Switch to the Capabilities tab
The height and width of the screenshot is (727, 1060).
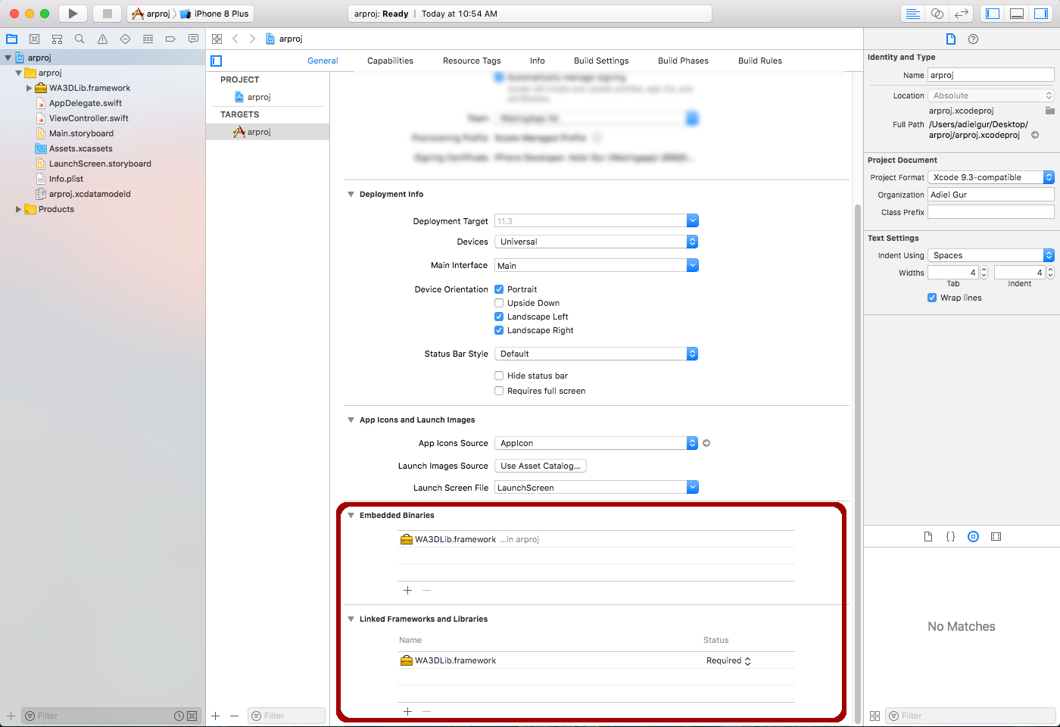pos(390,61)
